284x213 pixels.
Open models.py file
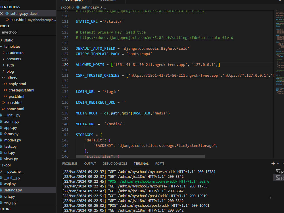[28, 140]
